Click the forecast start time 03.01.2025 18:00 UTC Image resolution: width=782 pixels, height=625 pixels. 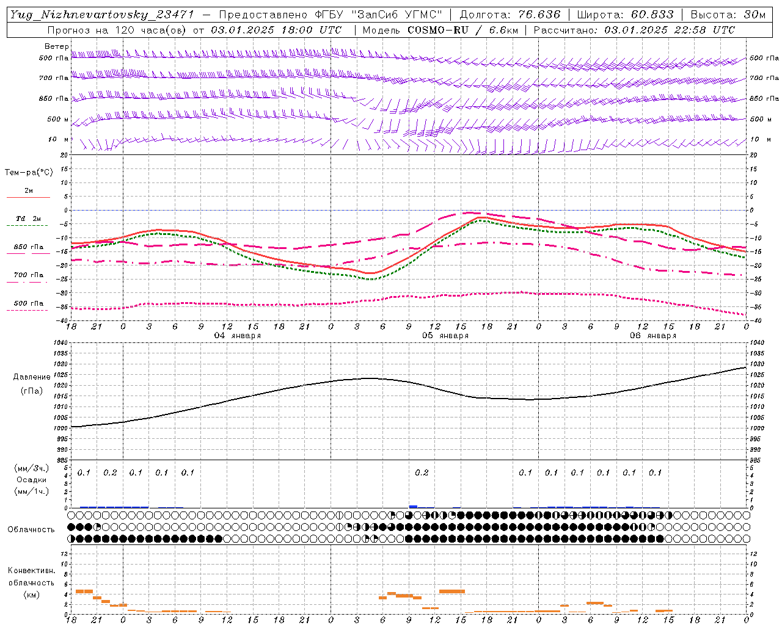coord(276,30)
